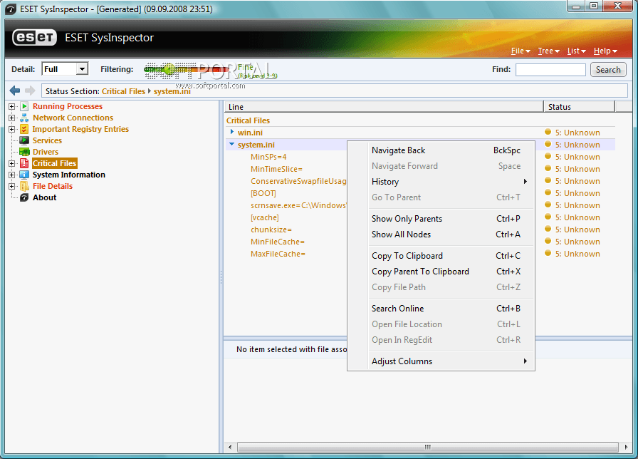638x459 pixels.
Task: Collapse the system.ini entry
Action: click(232, 144)
